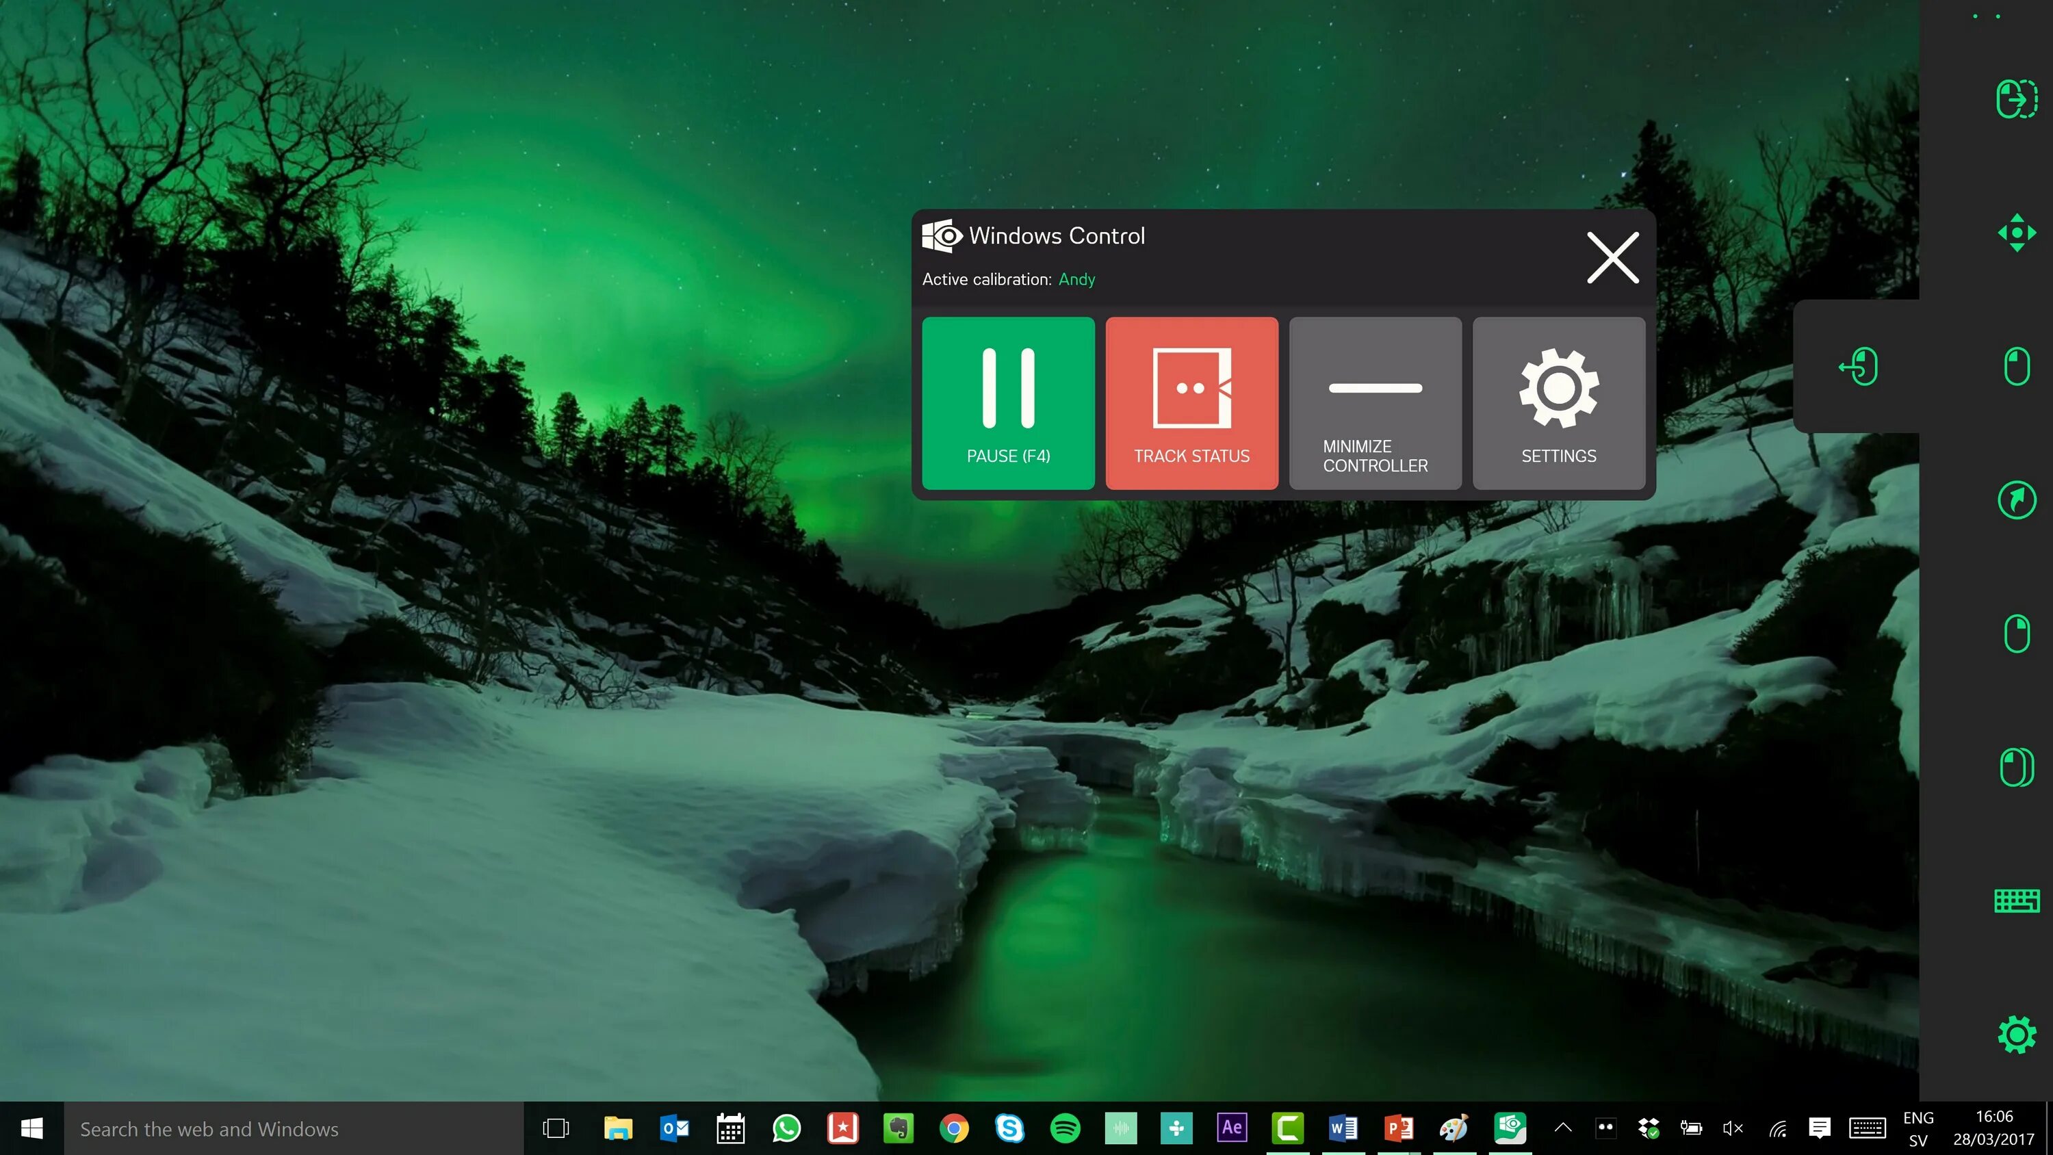
Task: Open Outlook from the taskbar
Action: tap(674, 1128)
